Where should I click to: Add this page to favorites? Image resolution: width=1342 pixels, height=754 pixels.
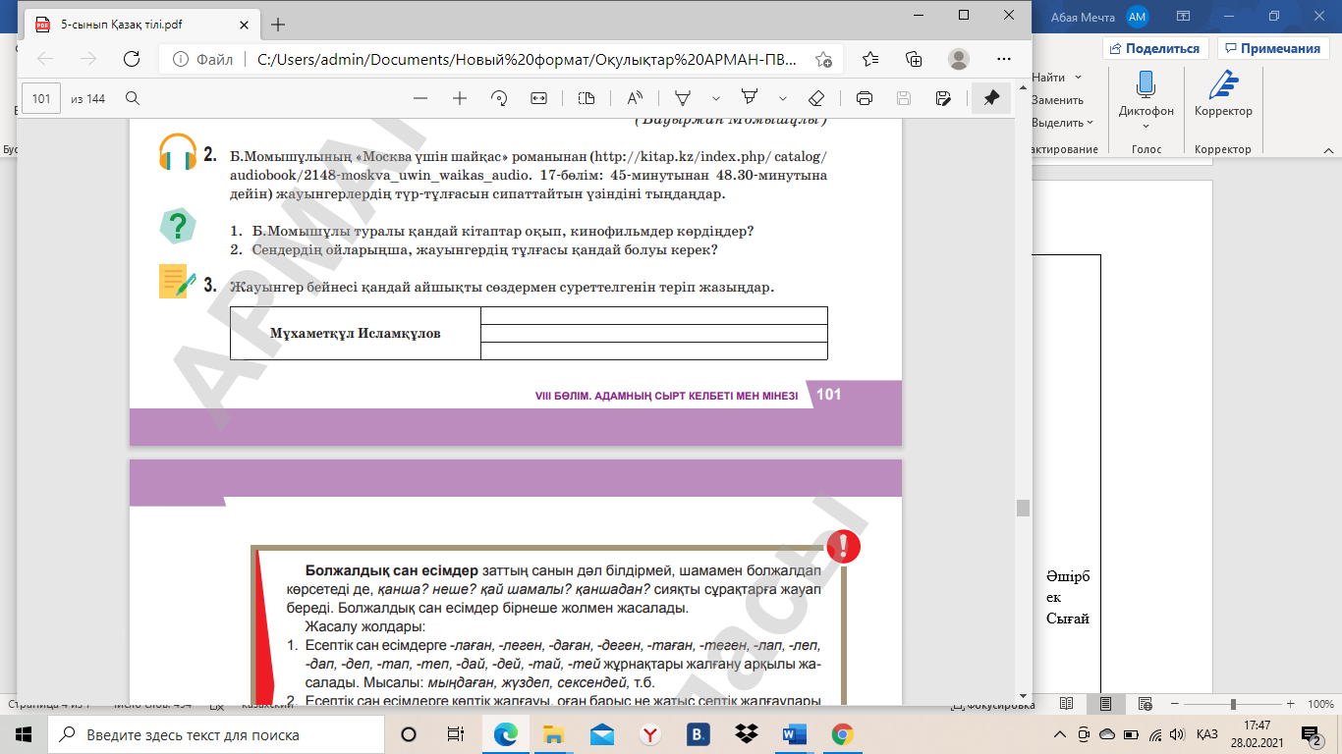[824, 59]
